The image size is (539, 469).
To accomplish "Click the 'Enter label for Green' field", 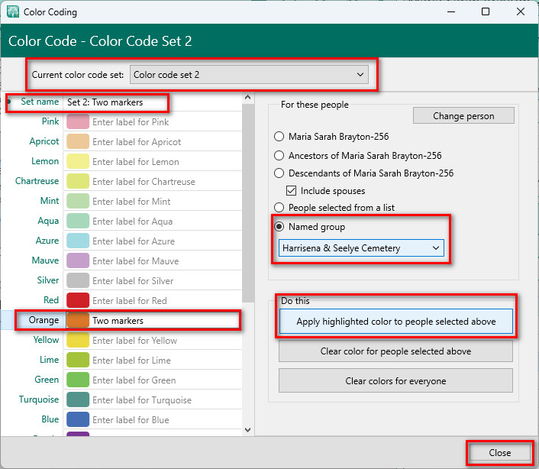I will point(166,380).
